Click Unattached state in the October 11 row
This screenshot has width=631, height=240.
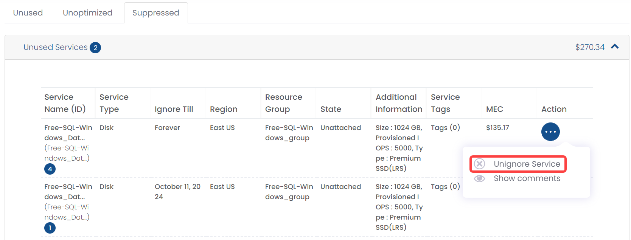[x=340, y=187]
